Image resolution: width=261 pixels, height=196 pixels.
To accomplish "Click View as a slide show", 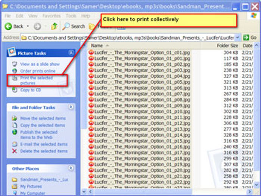I will (40, 64).
